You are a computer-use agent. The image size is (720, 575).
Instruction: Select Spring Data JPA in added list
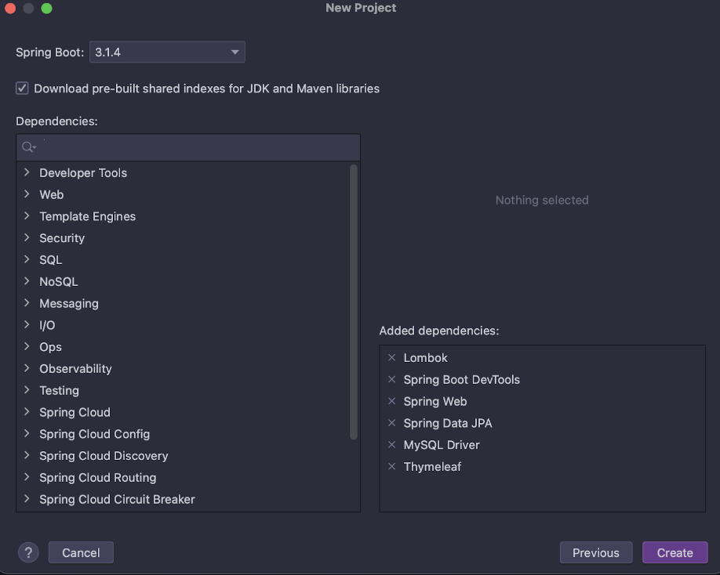coord(448,423)
